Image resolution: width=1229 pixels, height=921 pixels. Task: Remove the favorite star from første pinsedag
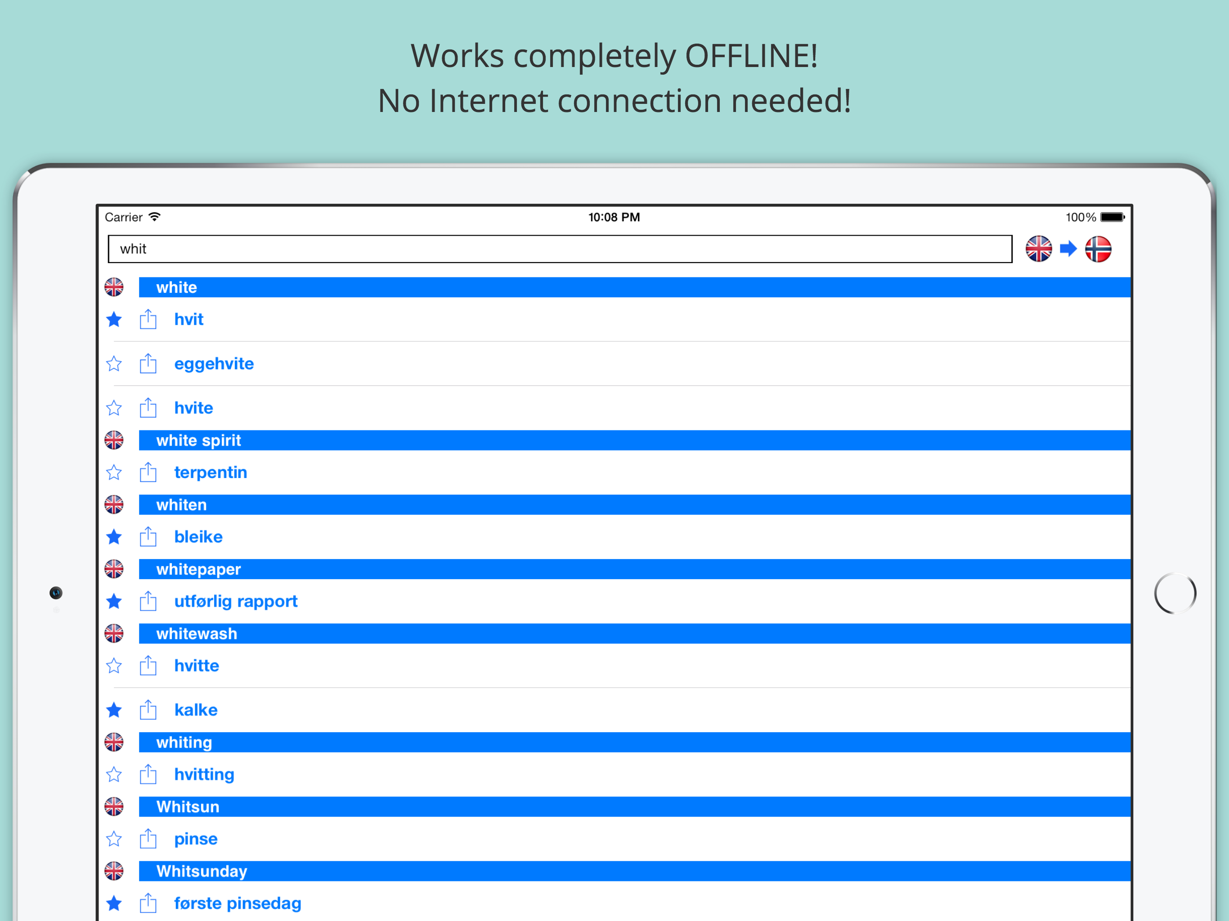(x=114, y=904)
